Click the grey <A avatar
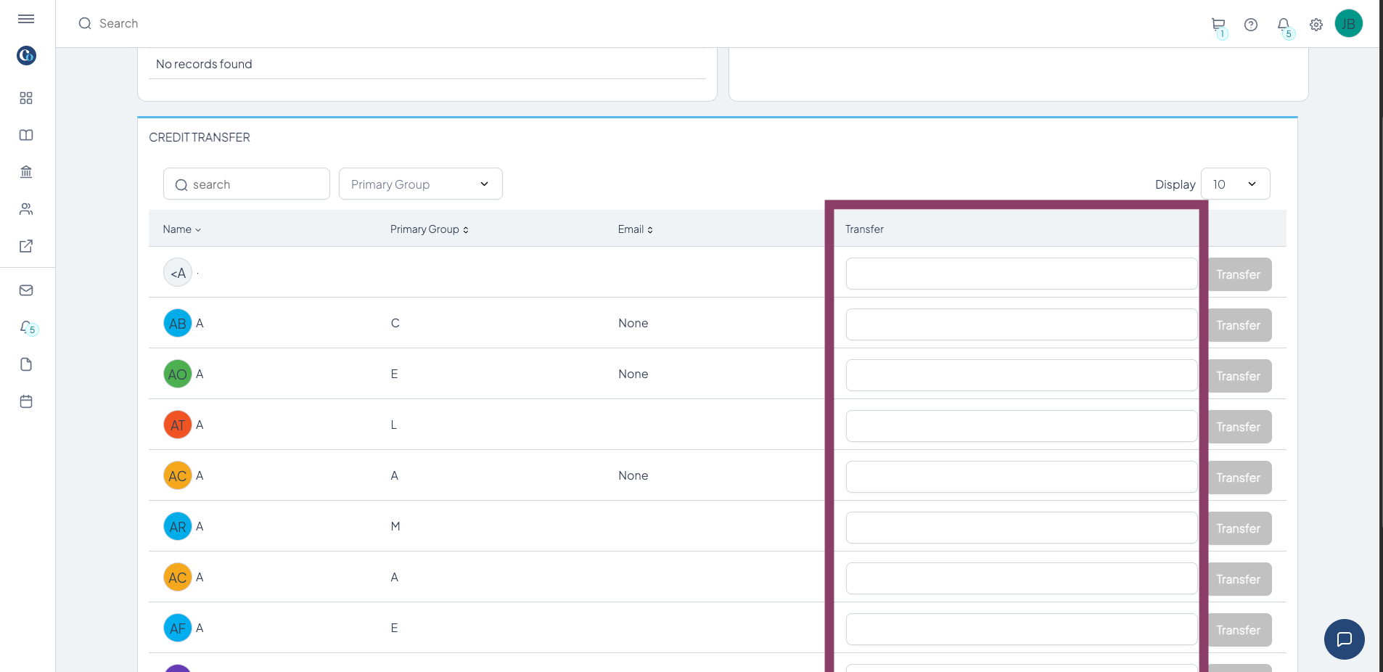1383x672 pixels. pyautogui.click(x=178, y=272)
